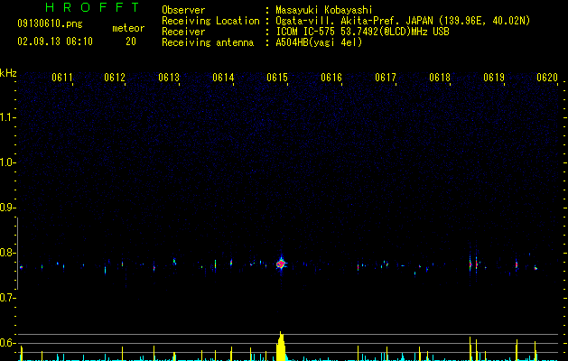Click the 0.6 kHz frequency label
Image resolution: width=568 pixels, height=361 pixels.
coord(8,343)
